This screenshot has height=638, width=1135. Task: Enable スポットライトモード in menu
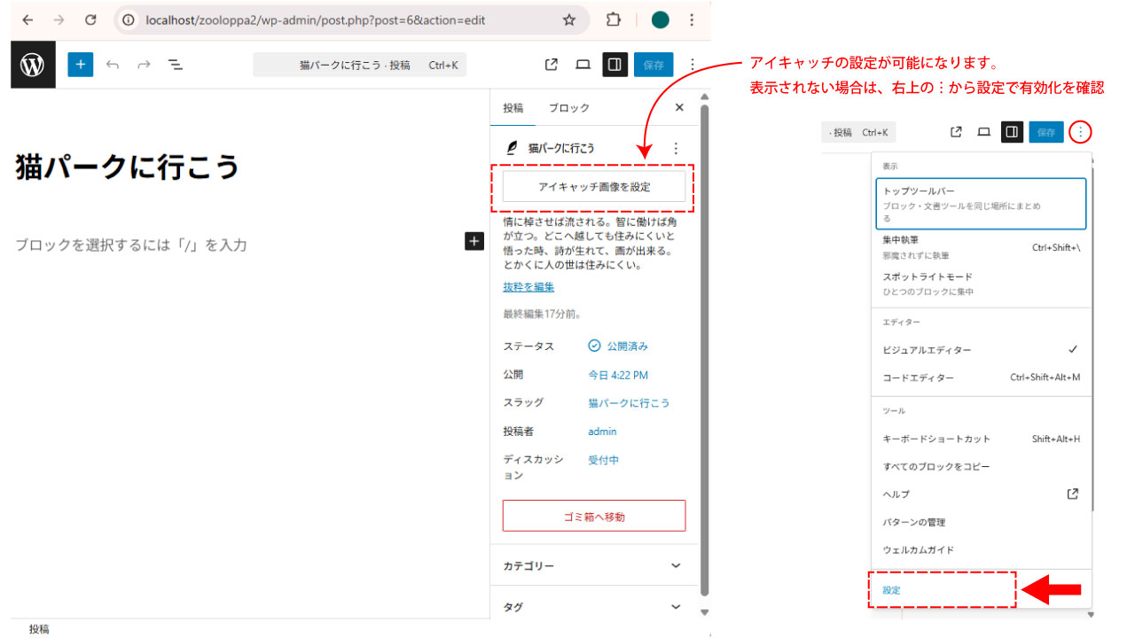(x=981, y=284)
